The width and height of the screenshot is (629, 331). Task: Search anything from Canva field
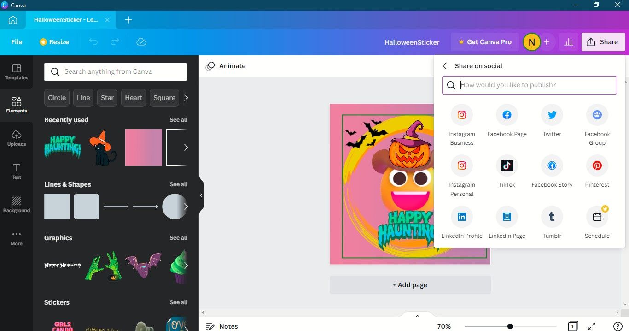click(x=116, y=72)
